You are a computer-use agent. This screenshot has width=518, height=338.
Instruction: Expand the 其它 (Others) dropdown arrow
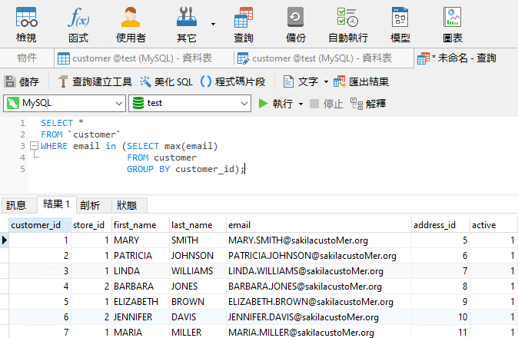pos(214,24)
